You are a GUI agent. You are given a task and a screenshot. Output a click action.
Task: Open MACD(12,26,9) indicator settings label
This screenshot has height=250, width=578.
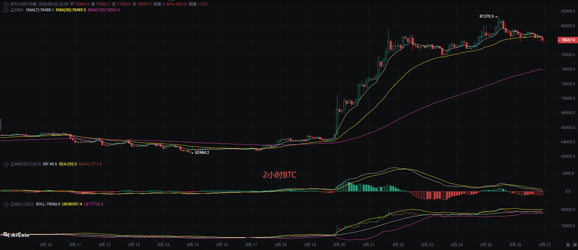coord(28,164)
